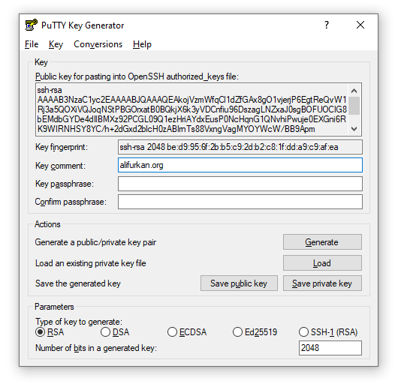Click the public key scrollbar thumb

[x=354, y=106]
